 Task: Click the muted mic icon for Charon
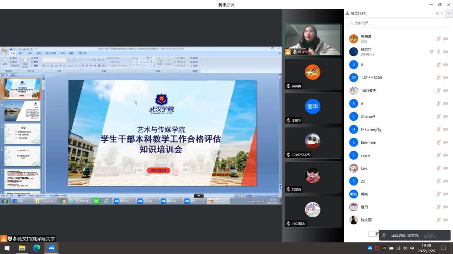[x=438, y=116]
